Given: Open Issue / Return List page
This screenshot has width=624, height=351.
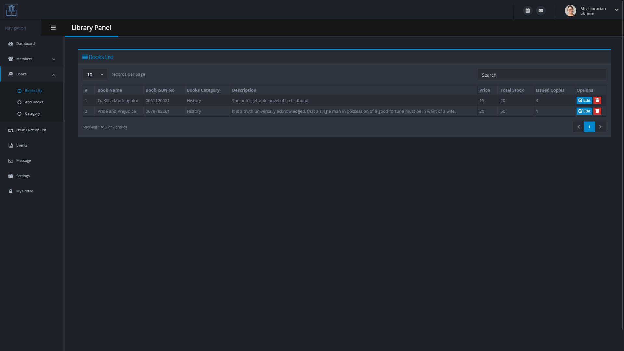Looking at the screenshot, I should coord(31,130).
